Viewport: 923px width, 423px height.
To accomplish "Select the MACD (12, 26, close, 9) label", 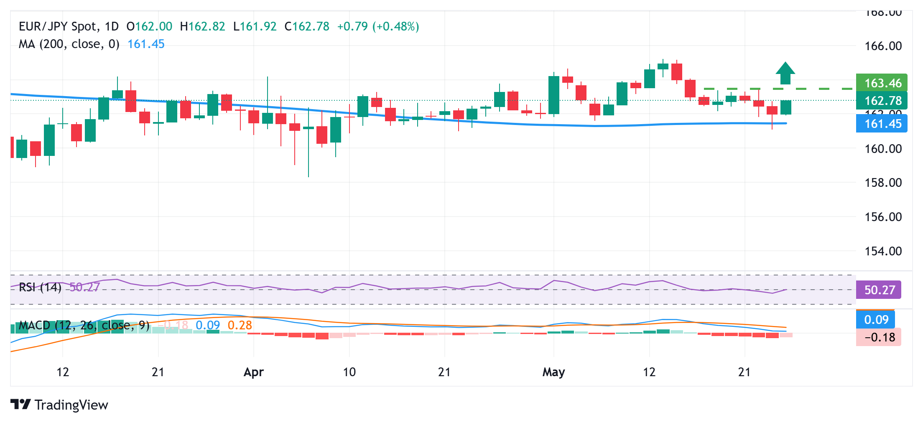I will click(84, 325).
